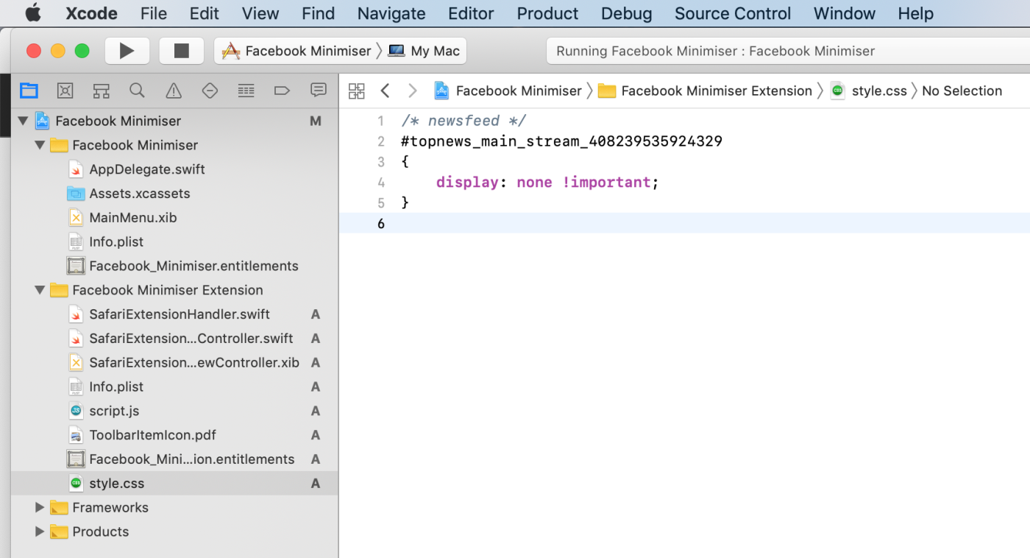Open the style.css jump bar item
Viewport: 1030px width, 558px height.
[x=869, y=91]
